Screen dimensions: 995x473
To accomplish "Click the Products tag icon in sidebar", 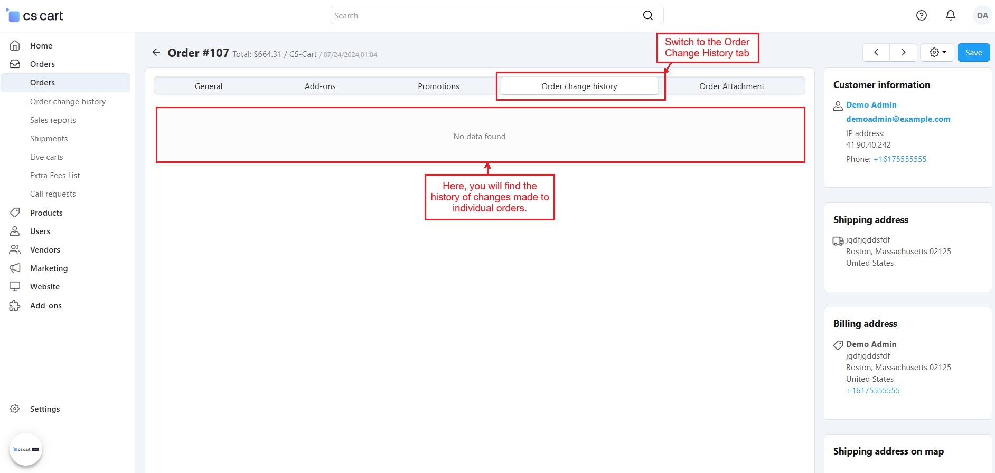I will click(15, 213).
